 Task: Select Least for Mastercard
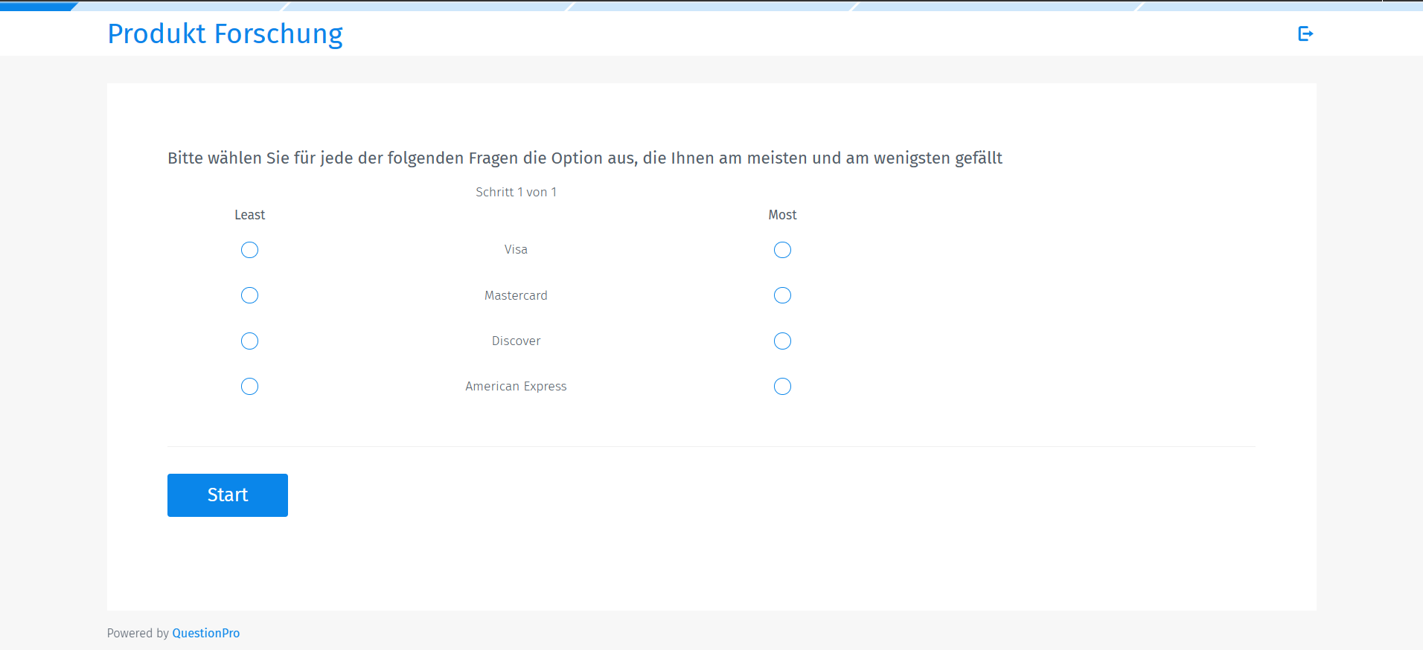click(x=250, y=295)
